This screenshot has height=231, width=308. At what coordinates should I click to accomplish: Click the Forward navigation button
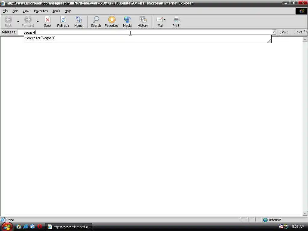coord(28,22)
